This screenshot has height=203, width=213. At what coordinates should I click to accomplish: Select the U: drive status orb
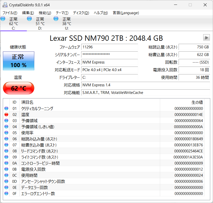(x=56, y=19)
